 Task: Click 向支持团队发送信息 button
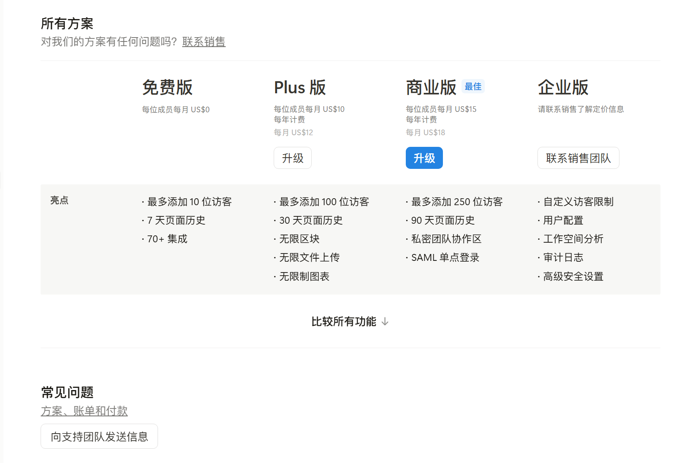[99, 436]
